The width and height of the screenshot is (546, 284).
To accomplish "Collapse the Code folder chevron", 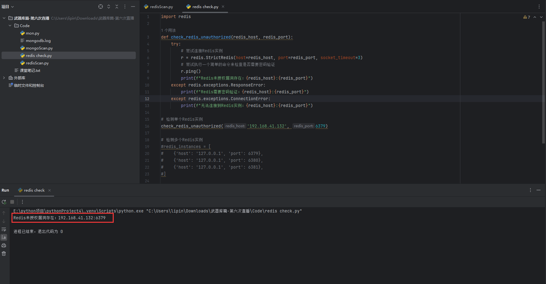I will [10, 26].
